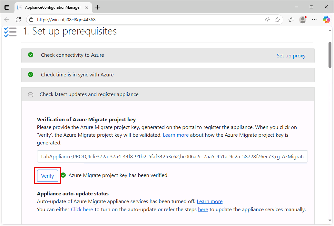Click the scrollbar up arrow
The height and width of the screenshot is (226, 334).
tap(330, 30)
